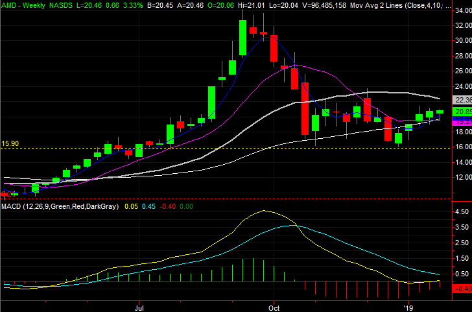Select the yellow 15.90 support level label
This screenshot has height=312, width=472.
tap(10, 143)
